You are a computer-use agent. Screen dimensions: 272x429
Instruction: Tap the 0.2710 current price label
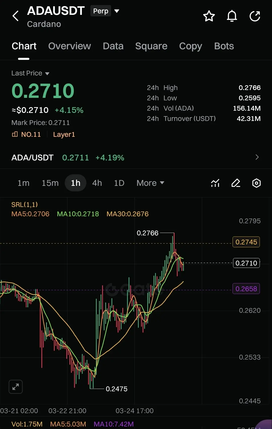coord(246,263)
